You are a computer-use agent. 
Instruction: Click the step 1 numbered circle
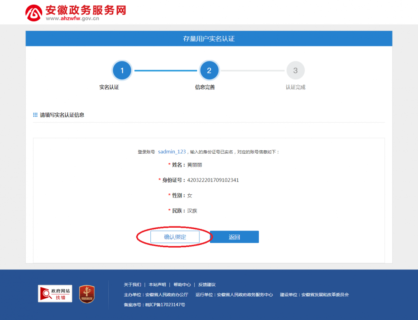tap(122, 71)
